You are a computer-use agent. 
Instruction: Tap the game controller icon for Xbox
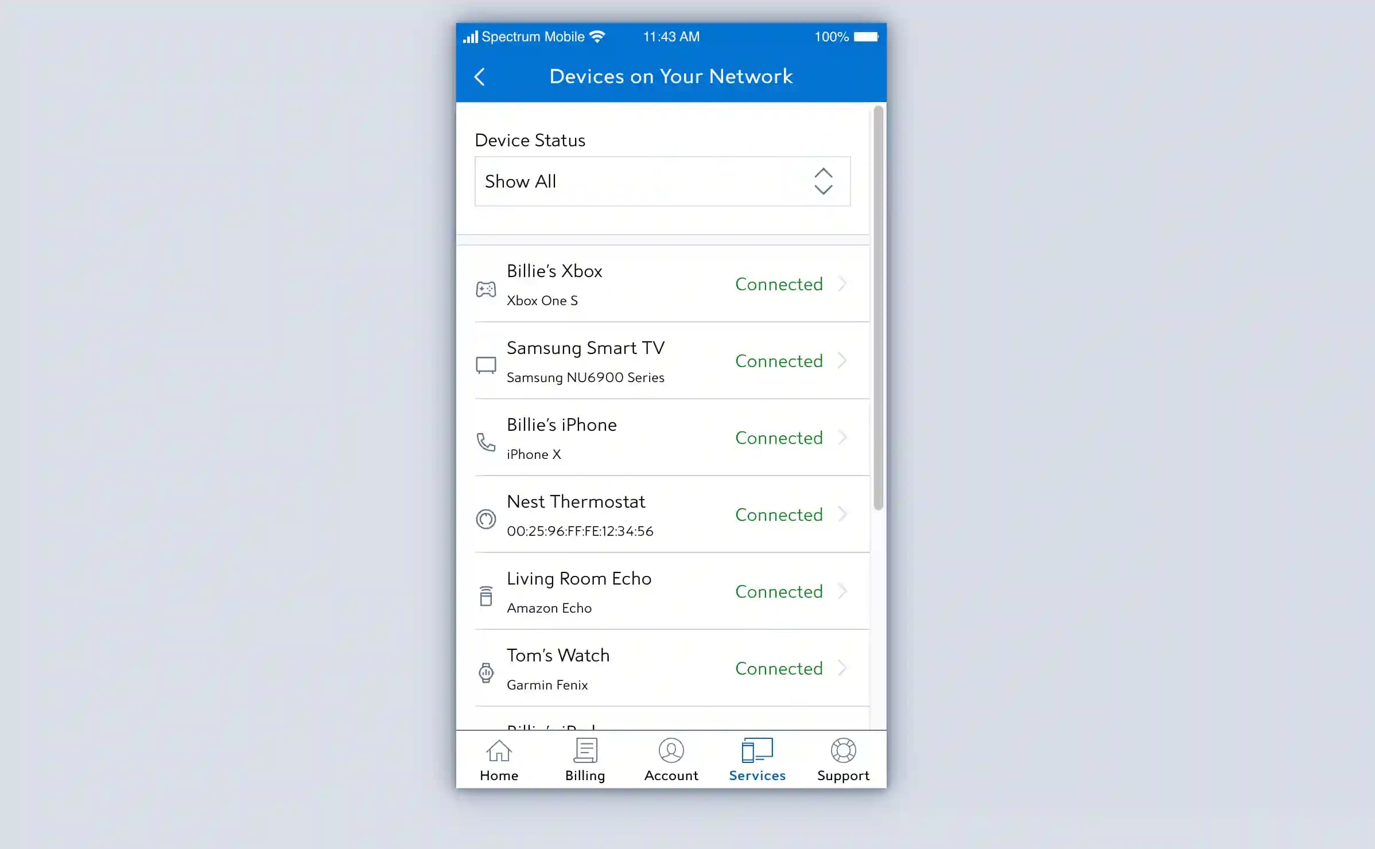click(485, 286)
